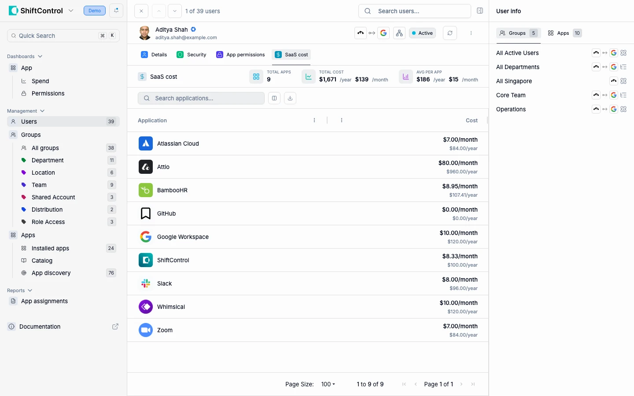
Task: Close the user detail panel
Action: 141,11
